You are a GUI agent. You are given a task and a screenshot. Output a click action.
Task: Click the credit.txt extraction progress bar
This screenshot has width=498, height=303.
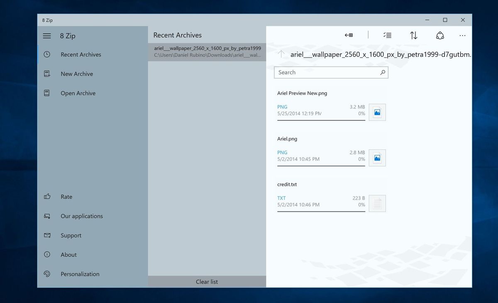[321, 211]
